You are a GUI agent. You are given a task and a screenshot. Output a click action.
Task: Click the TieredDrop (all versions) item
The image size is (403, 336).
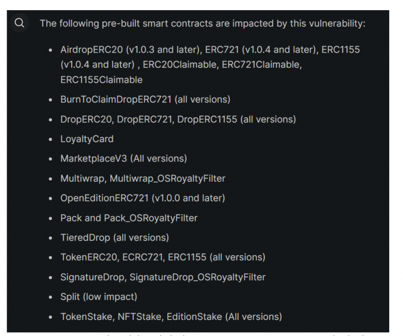pyautogui.click(x=115, y=238)
